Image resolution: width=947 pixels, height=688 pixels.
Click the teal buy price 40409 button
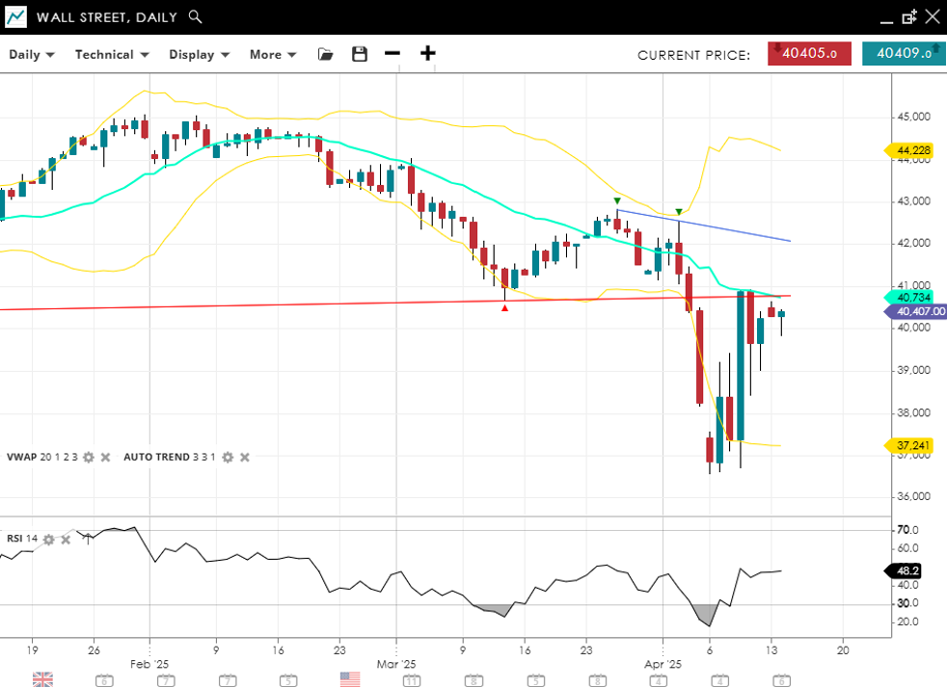[903, 54]
